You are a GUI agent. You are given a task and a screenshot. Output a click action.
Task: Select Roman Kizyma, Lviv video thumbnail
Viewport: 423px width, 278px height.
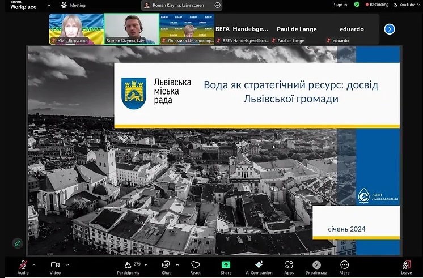point(132,29)
